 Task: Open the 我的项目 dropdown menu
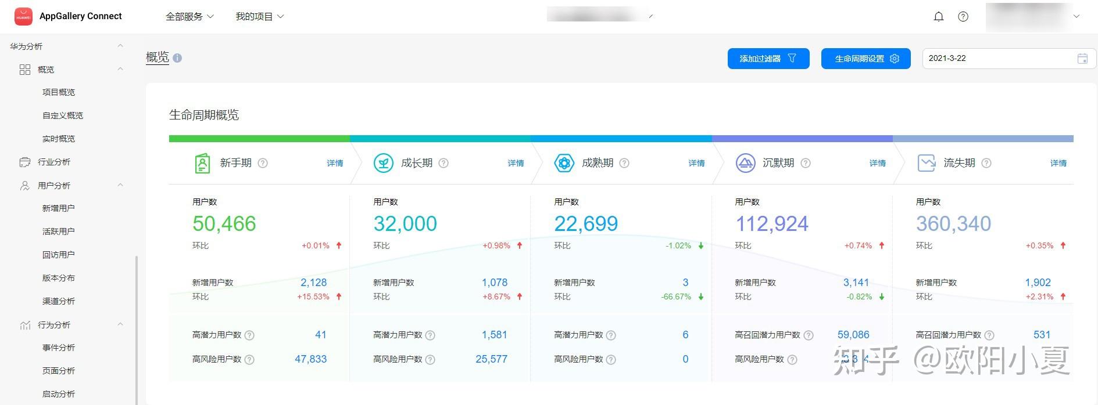point(260,17)
